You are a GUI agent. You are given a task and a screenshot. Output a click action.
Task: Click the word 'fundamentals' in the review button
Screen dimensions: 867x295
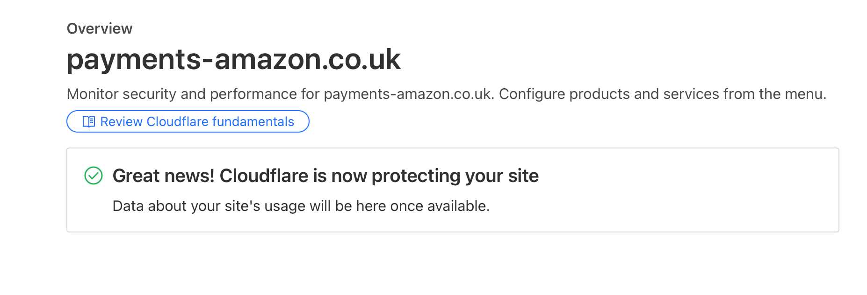point(253,122)
